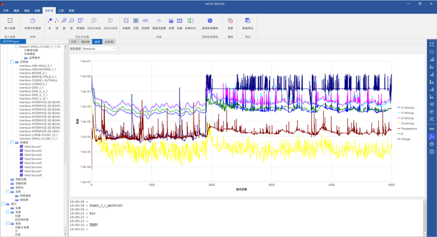Viewport: 437px width, 237px height.
Task: Collapse the 交界面 interfaces tree node
Action: coord(12,62)
